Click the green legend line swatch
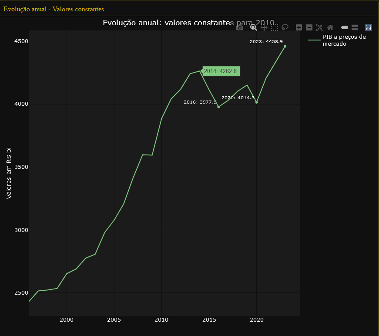 [x=314, y=40]
